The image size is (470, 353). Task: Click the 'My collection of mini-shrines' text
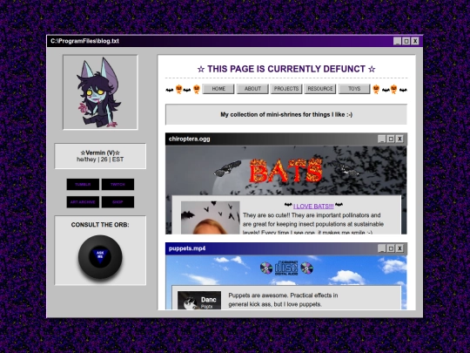[x=286, y=114]
